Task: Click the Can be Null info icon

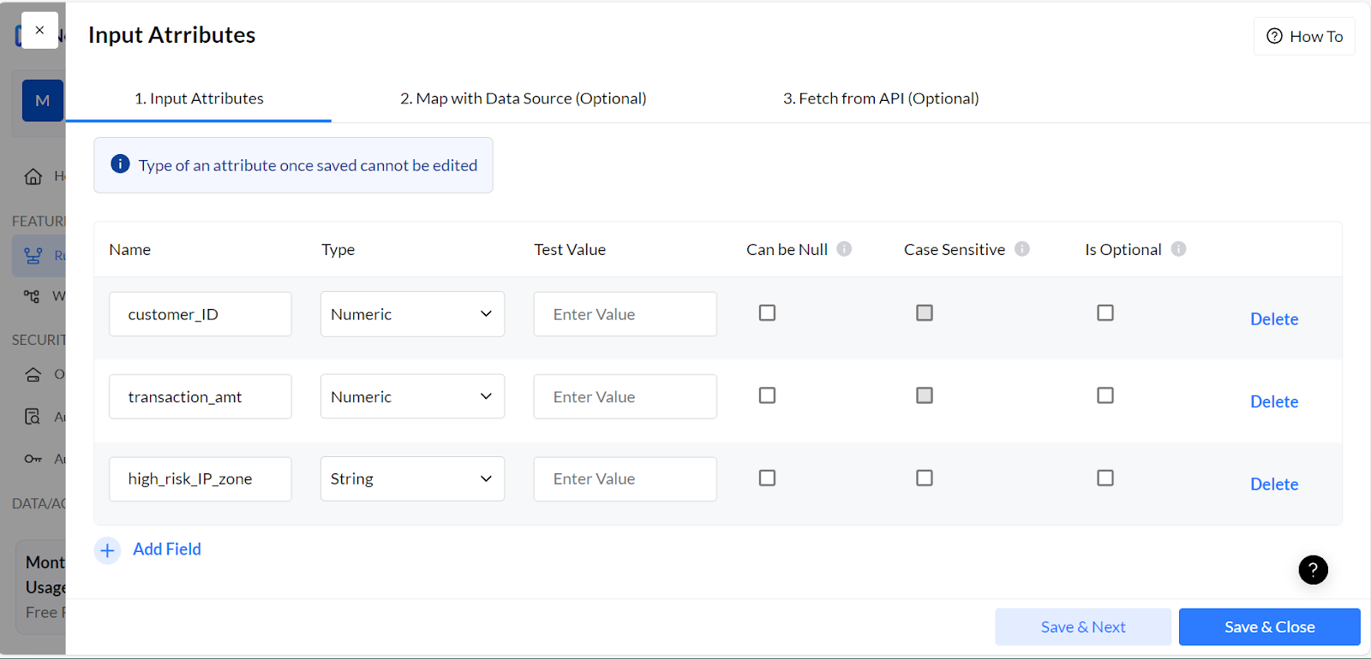Action: pyautogui.click(x=844, y=249)
